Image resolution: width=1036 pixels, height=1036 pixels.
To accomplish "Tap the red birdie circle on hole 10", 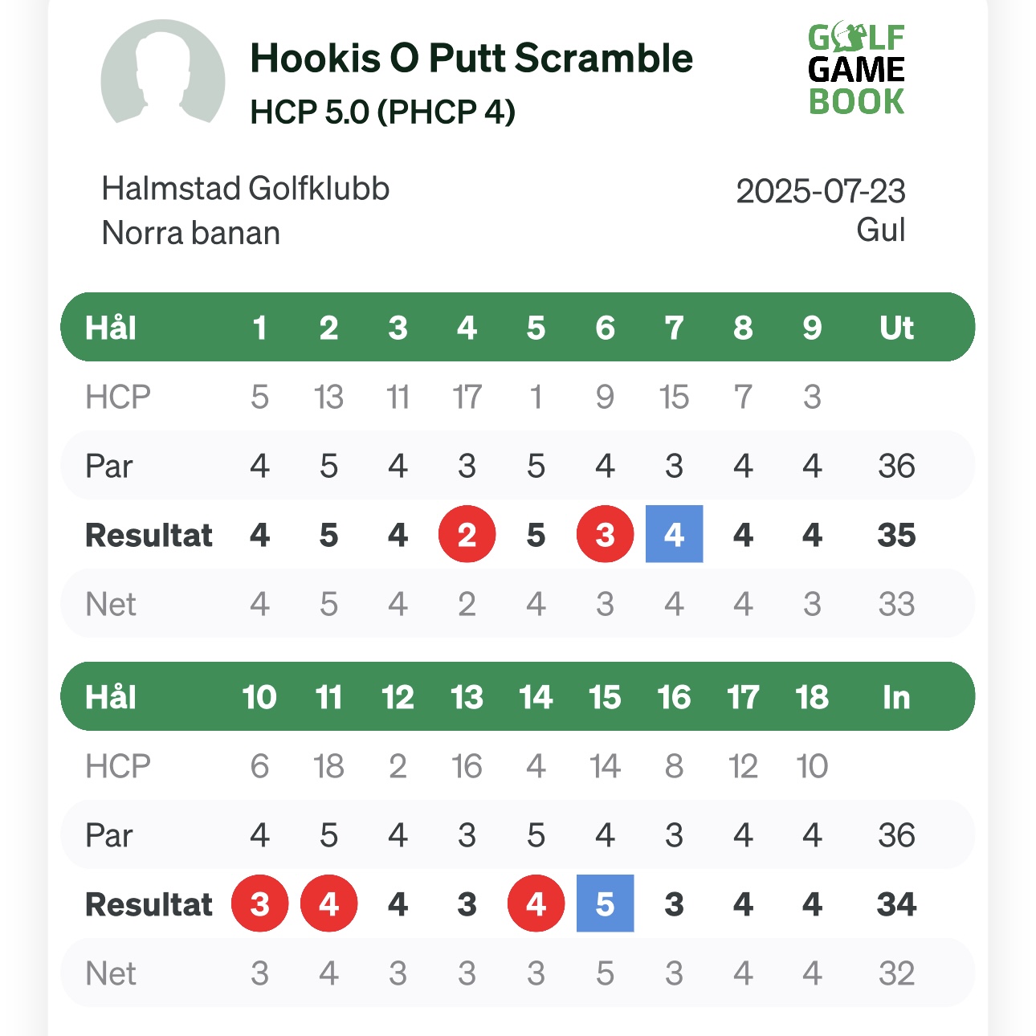I will pyautogui.click(x=259, y=903).
